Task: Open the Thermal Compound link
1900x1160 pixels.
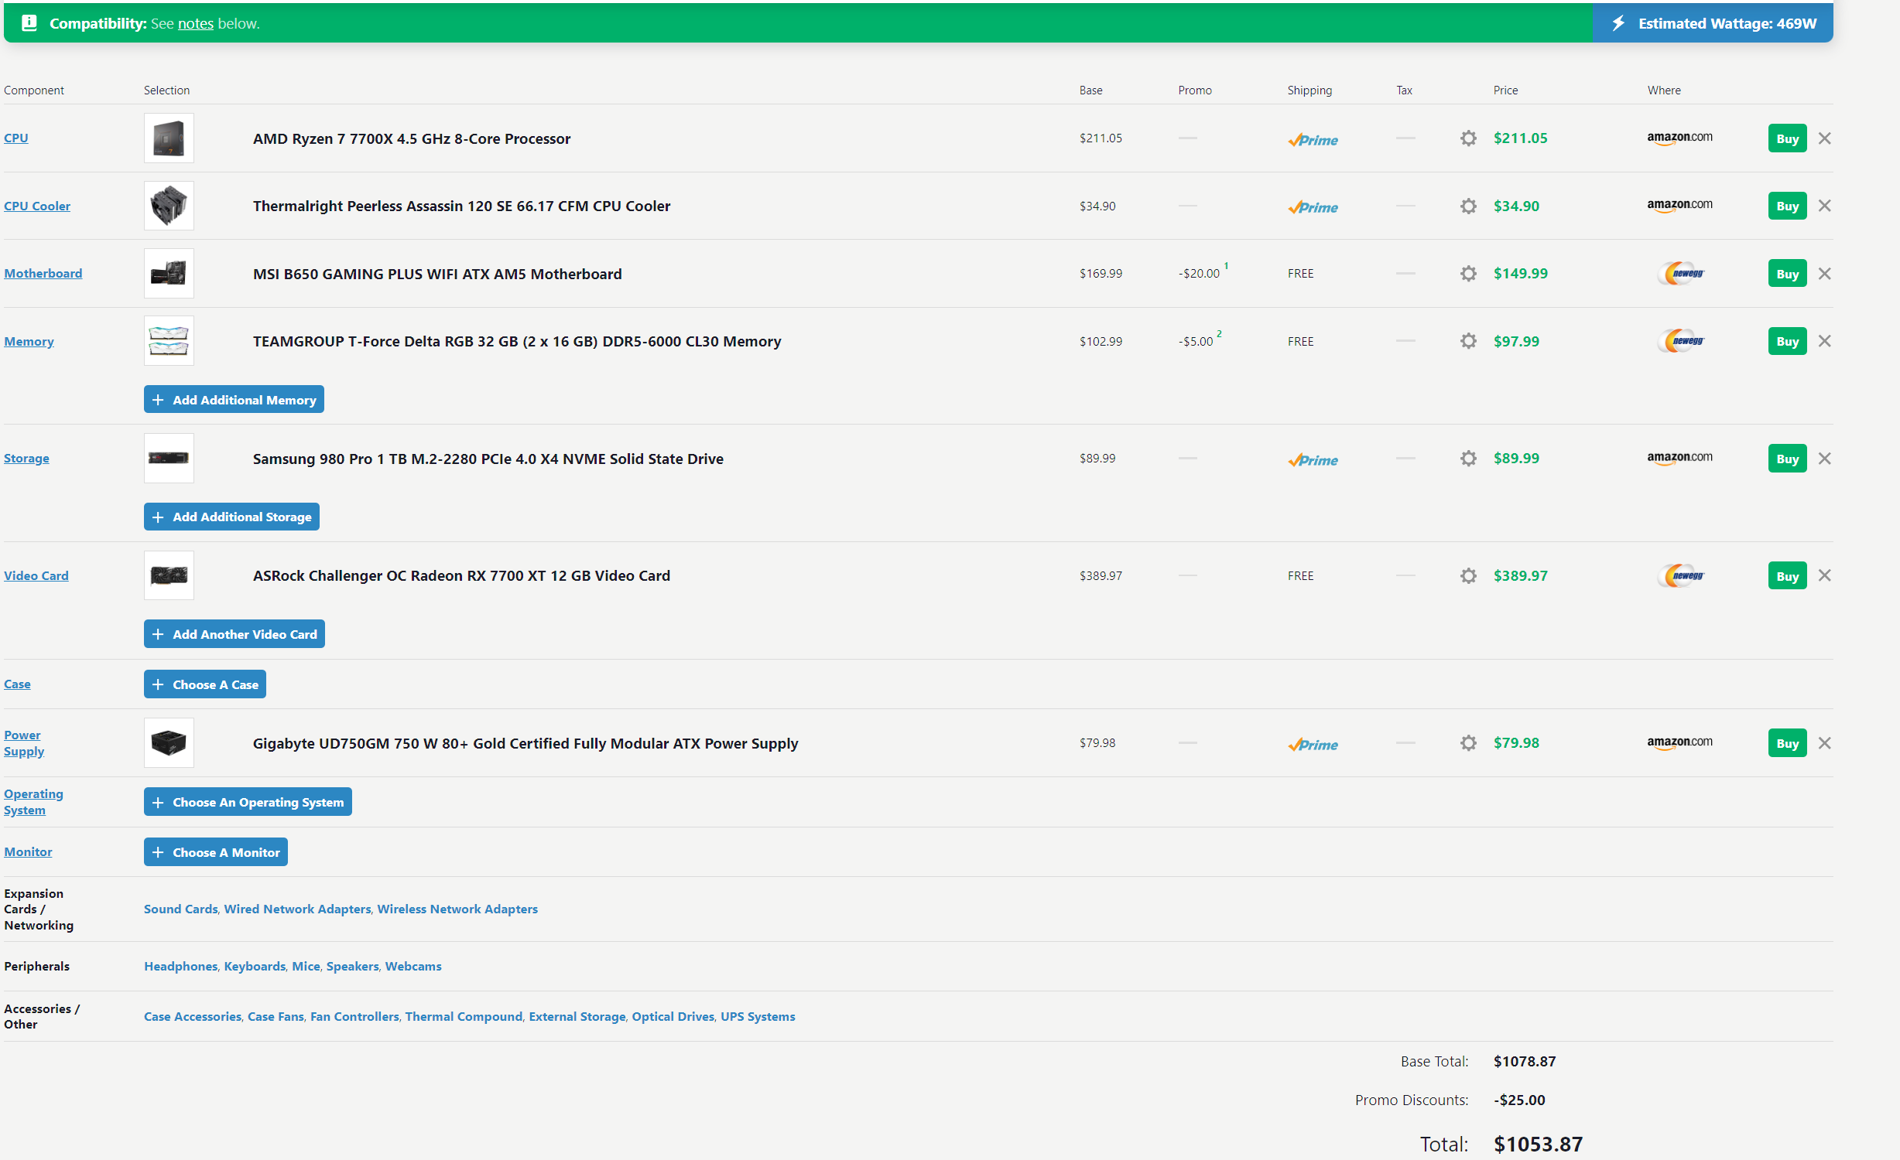Action: [x=464, y=1016]
